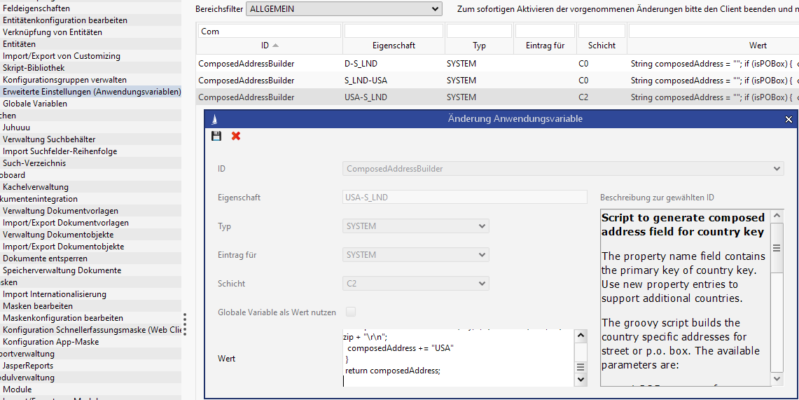
Task: Click the ID filter field containing Com
Action: [x=269, y=32]
